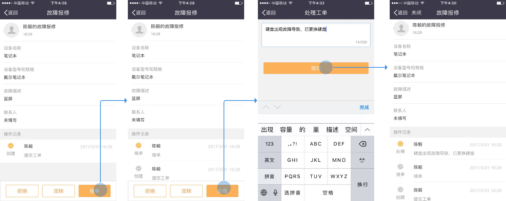Tap the DEF key
Viewport: 506px width, 201px height.
(x=339, y=144)
